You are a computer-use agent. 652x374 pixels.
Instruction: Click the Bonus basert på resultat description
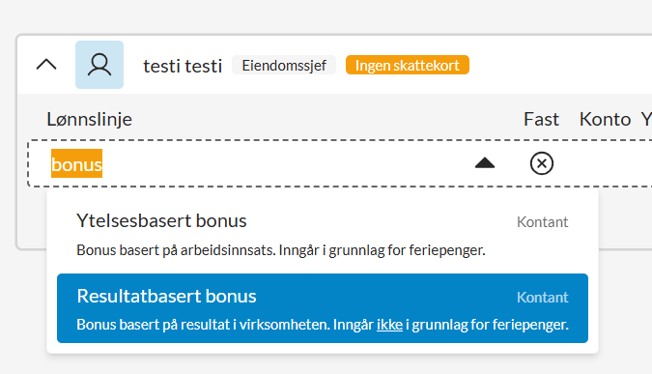tap(323, 325)
